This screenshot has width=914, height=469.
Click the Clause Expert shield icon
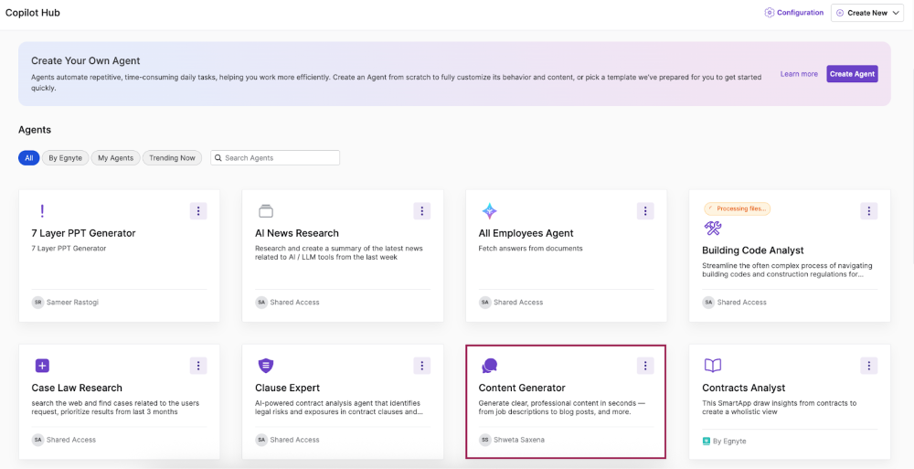pos(266,366)
